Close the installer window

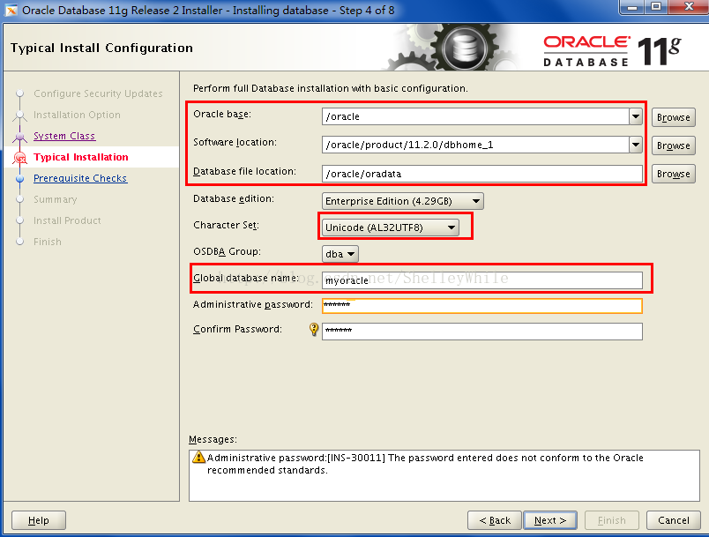(x=689, y=7)
